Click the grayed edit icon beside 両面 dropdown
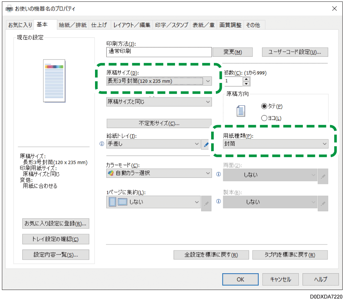 (x=323, y=176)
